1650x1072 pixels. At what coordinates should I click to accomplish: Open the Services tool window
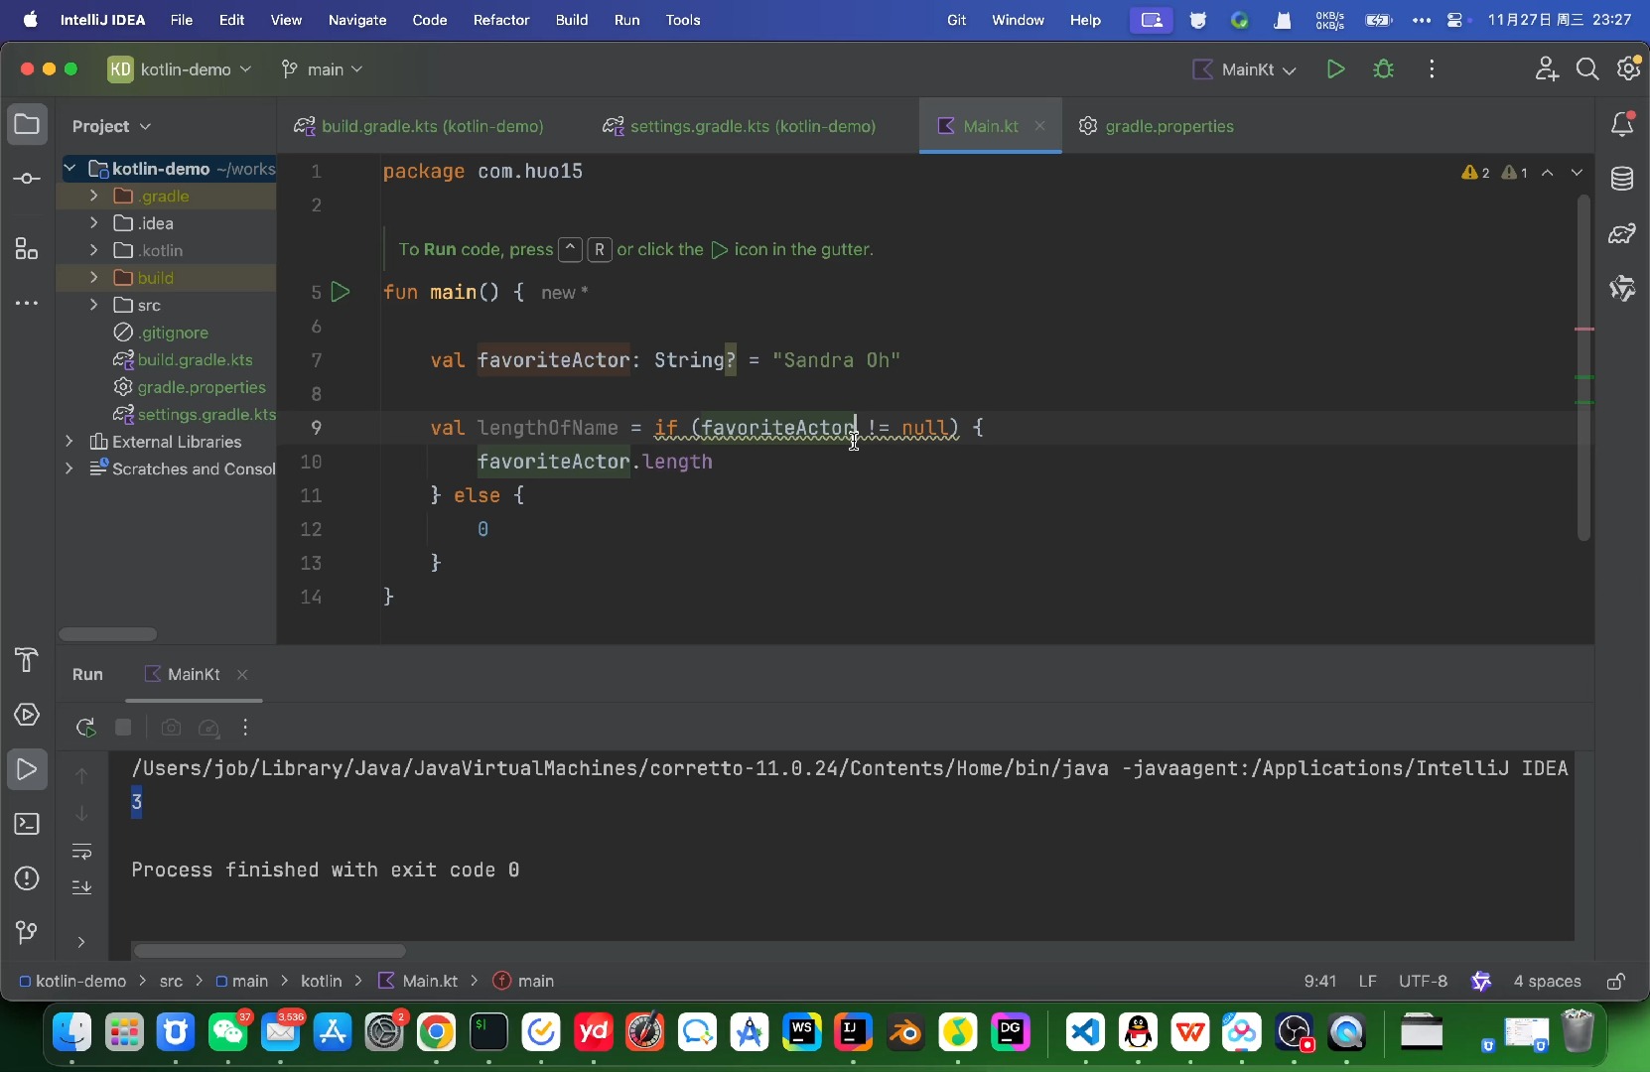point(27,715)
